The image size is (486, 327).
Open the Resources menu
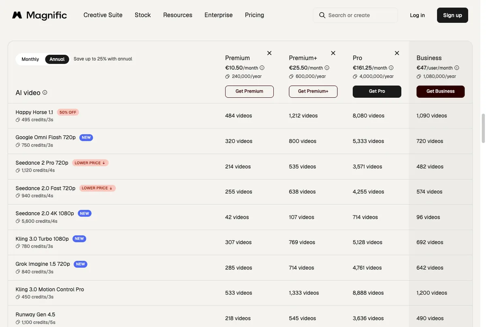tap(178, 15)
